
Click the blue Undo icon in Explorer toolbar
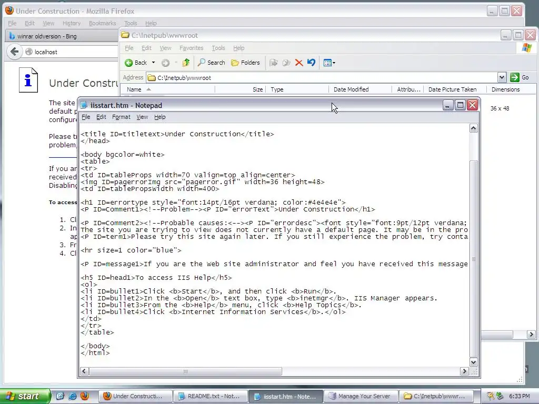311,63
